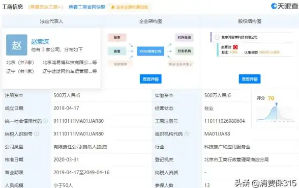Click the central XXXX有限公司 node
Image resolution: width=299 pixels, height=188 pixels.
click(x=151, y=51)
